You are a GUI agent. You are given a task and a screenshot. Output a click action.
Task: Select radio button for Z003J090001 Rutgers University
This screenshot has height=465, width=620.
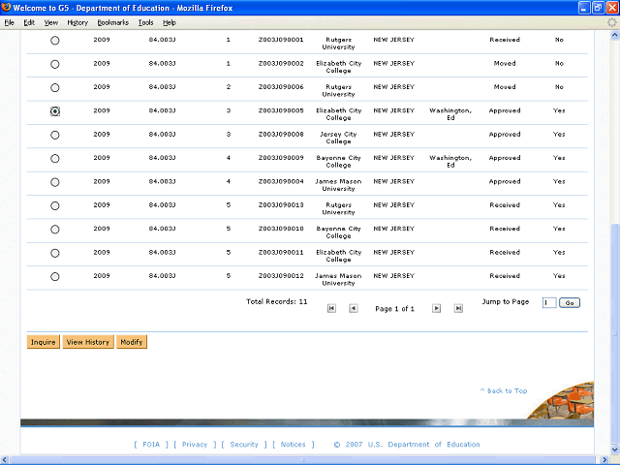point(54,41)
